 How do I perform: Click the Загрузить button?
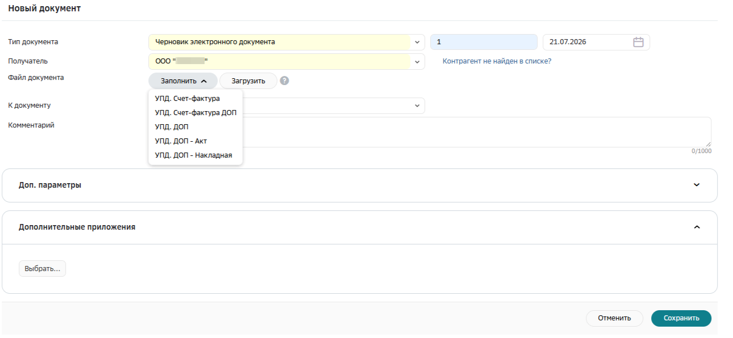(x=248, y=81)
